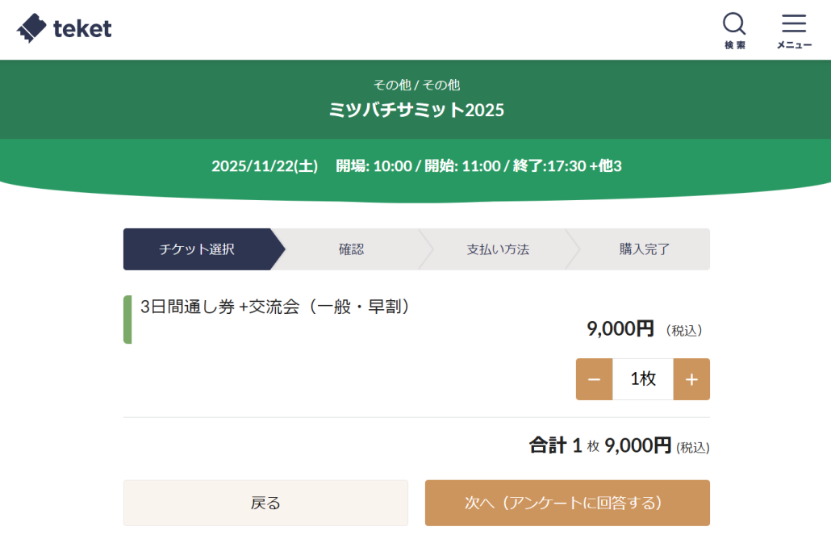
Task: Select the 支払い方法 step
Action: (498, 249)
